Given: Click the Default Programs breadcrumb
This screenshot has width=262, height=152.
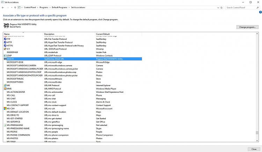Looking at the screenshot, I should pyautogui.click(x=59, y=8).
